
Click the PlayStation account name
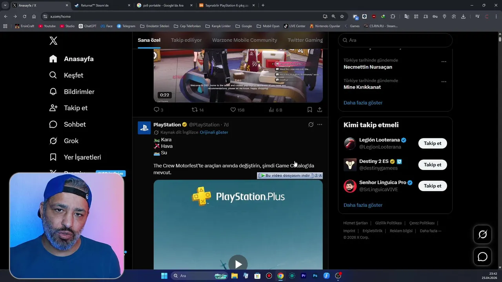[167, 125]
